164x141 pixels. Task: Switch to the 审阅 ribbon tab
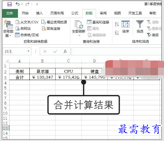(103, 13)
